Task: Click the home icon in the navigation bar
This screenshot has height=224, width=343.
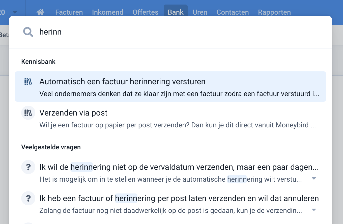Action: (40, 12)
